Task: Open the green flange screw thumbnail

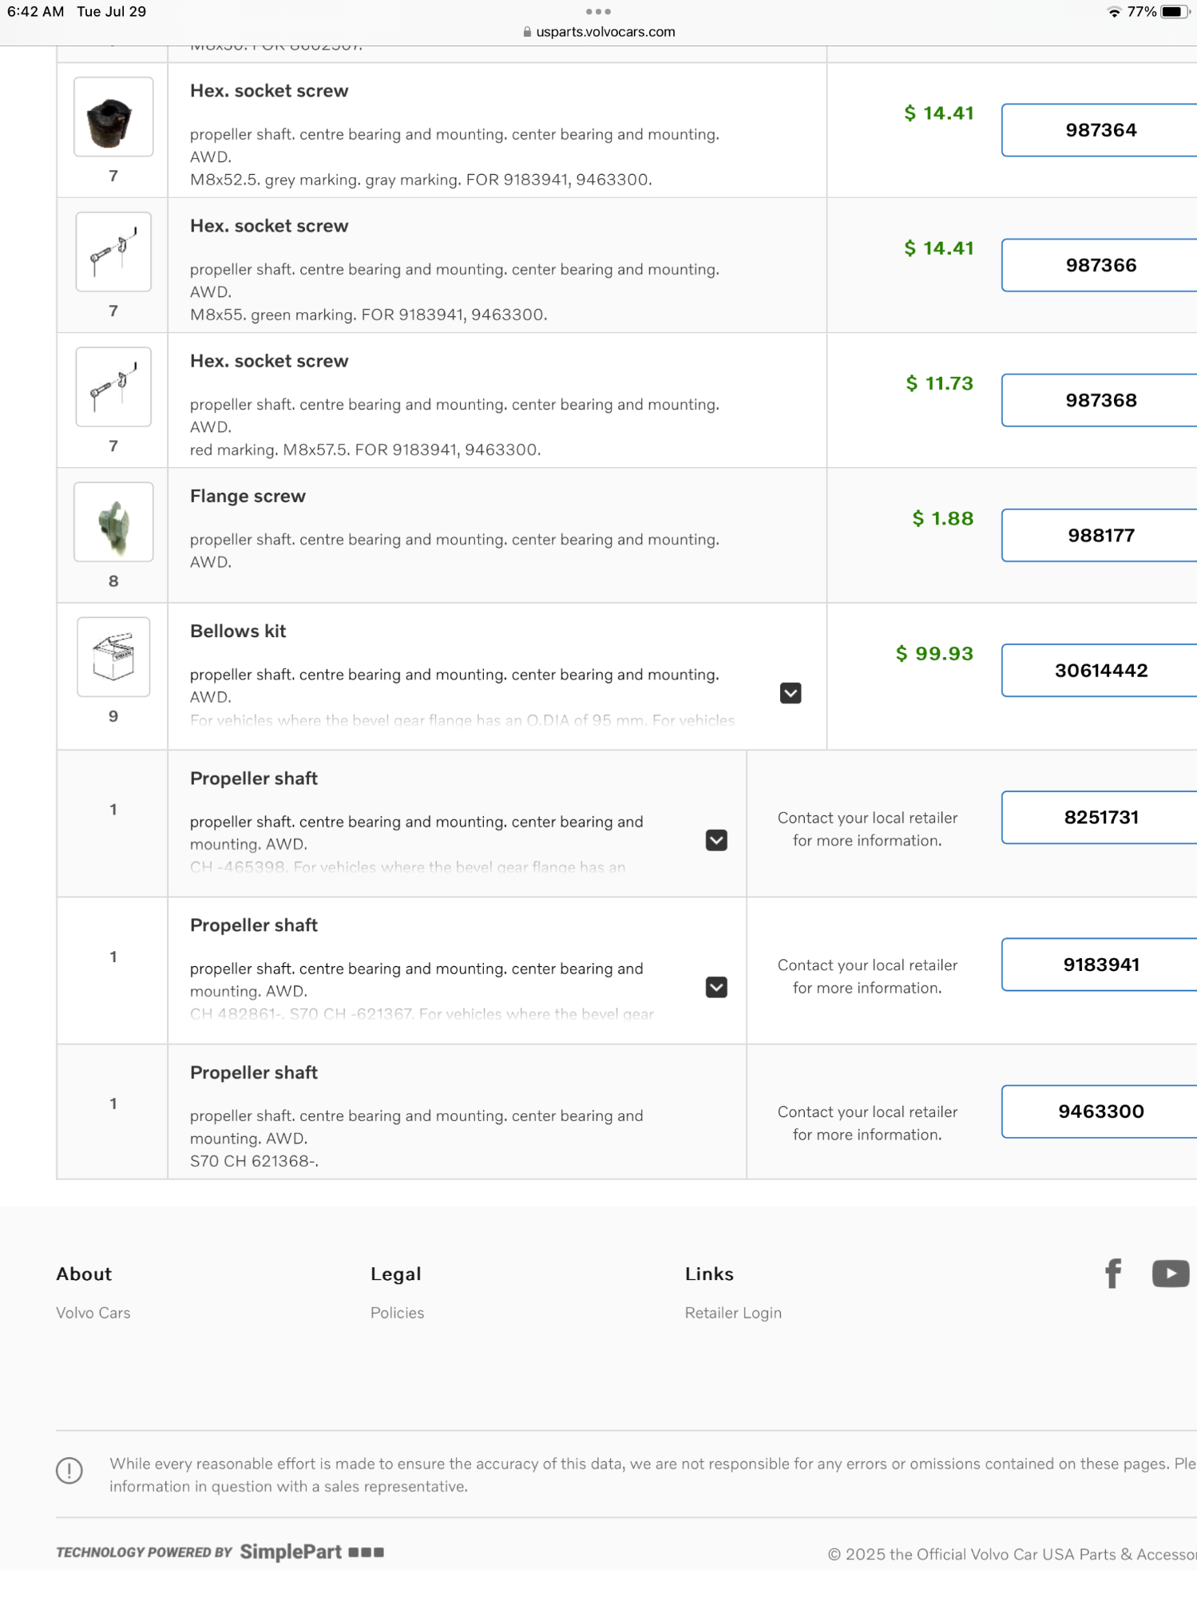Action: coord(113,522)
